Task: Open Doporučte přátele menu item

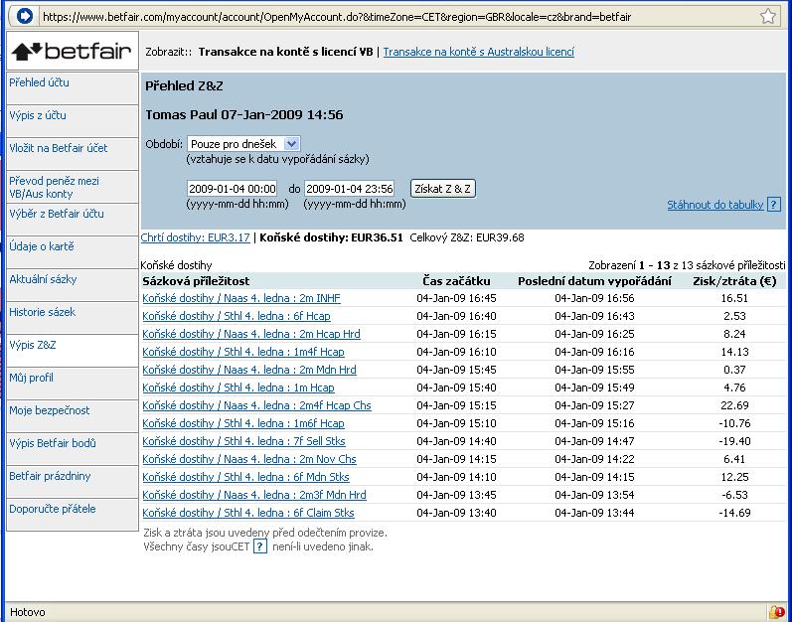Action: pyautogui.click(x=73, y=515)
